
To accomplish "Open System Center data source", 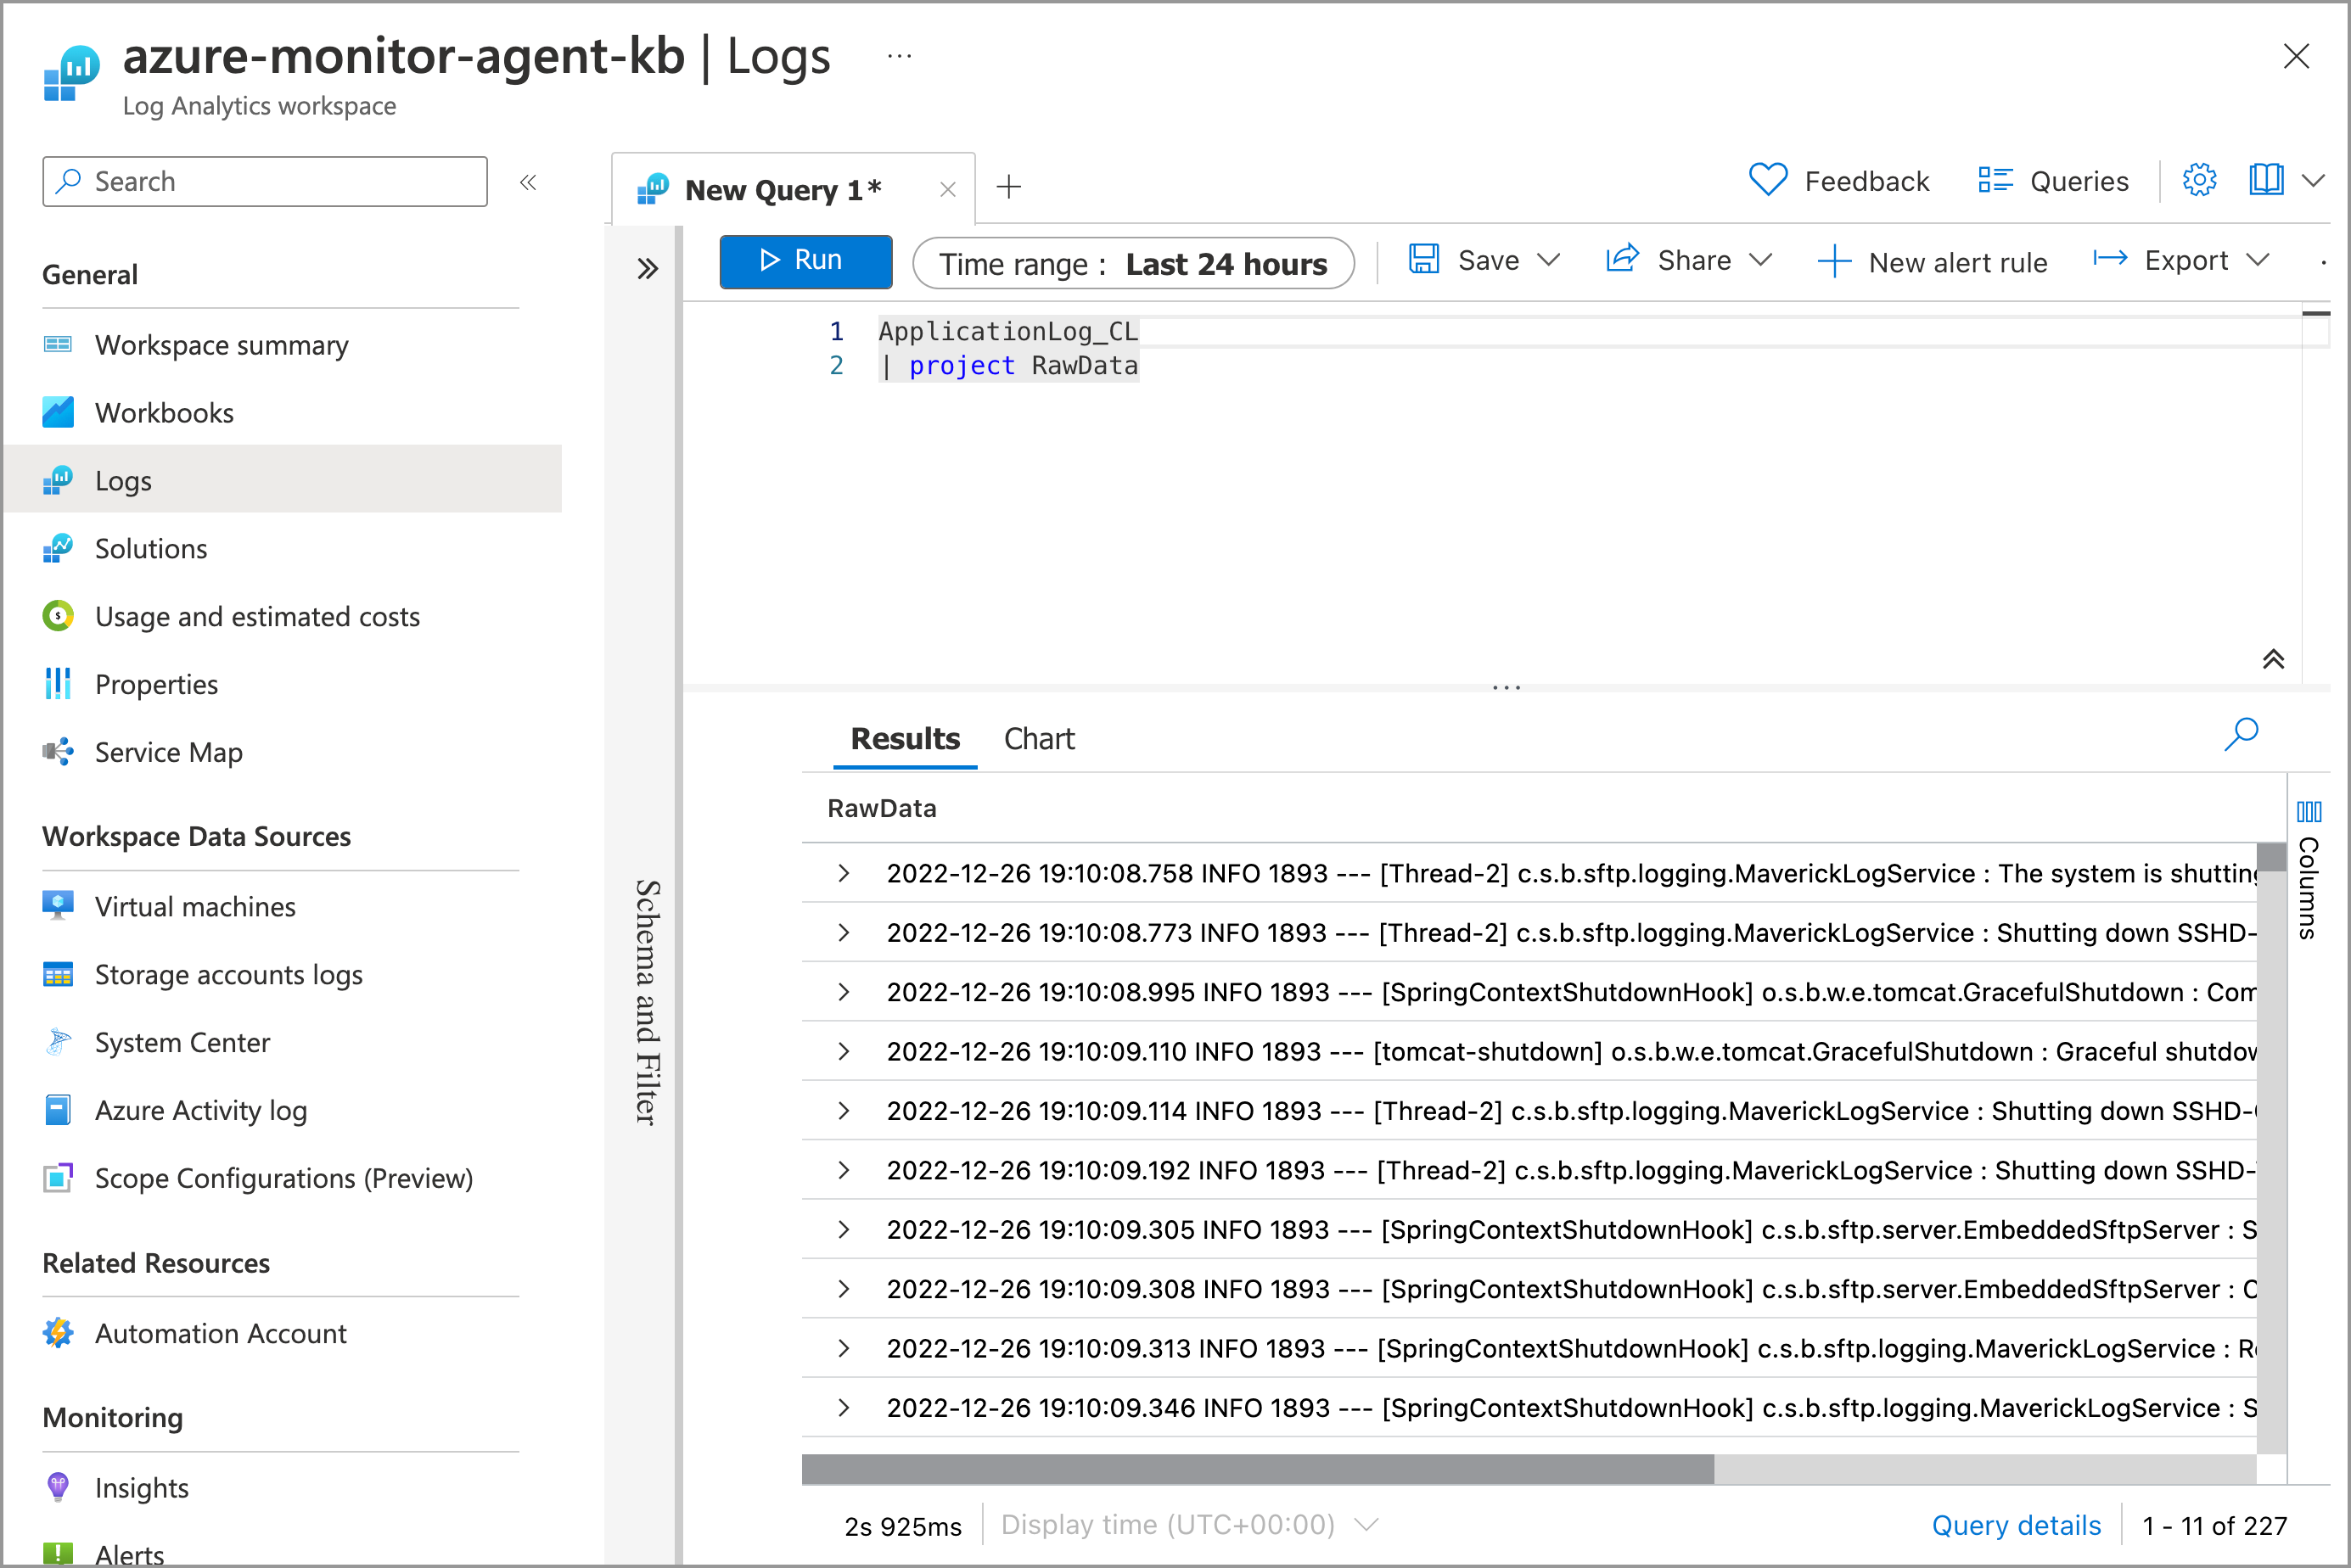I will pos(182,1043).
